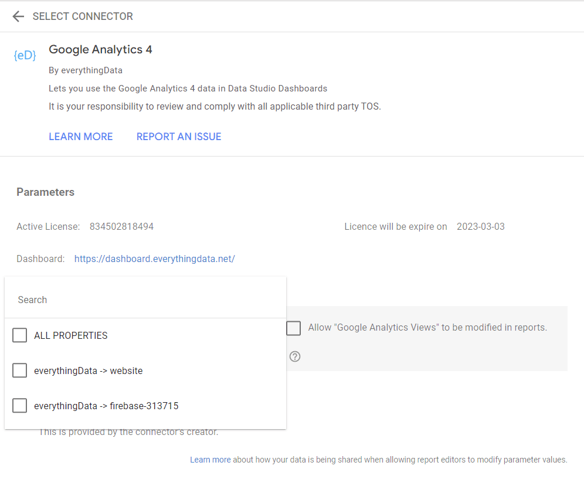Choose everythingData -> firebase-313715 option text

pyautogui.click(x=106, y=406)
